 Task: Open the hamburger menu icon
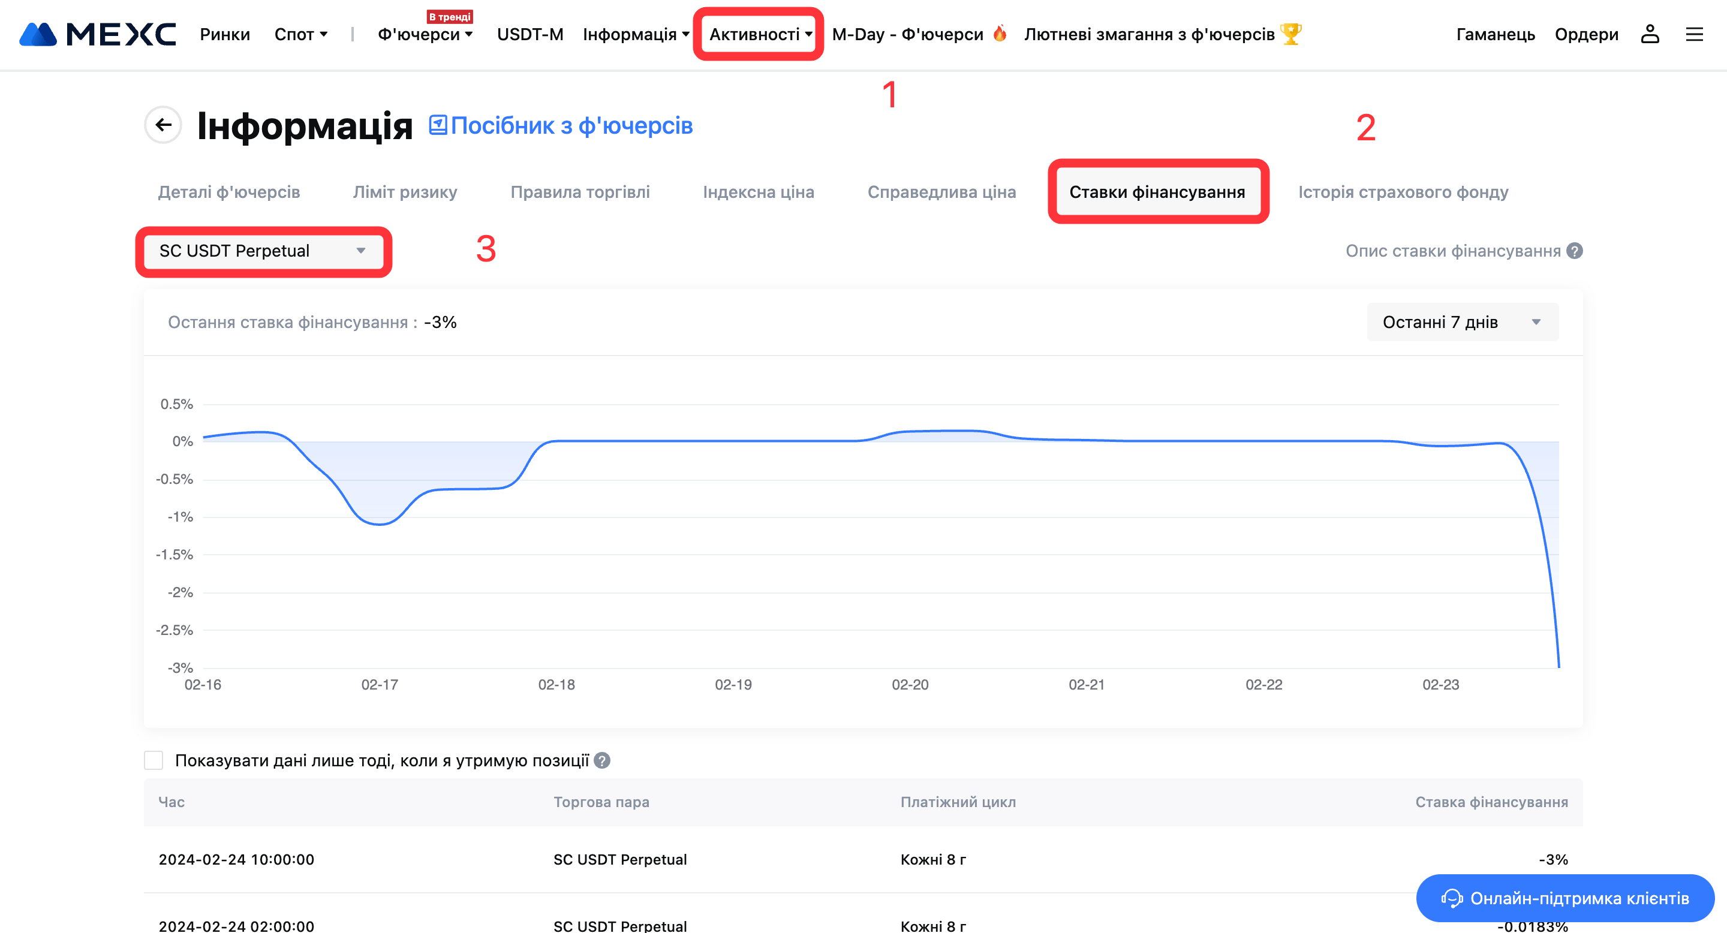1694,34
